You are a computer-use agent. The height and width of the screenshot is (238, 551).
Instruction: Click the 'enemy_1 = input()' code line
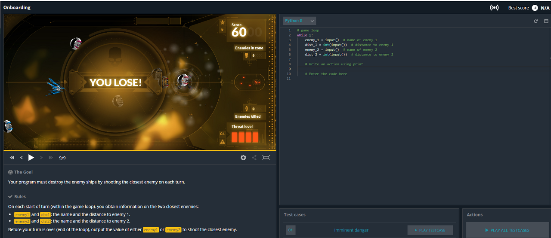click(x=322, y=40)
